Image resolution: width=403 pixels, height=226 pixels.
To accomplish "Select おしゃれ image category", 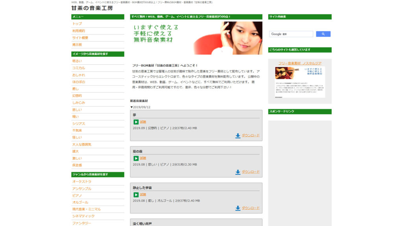I will (78, 75).
